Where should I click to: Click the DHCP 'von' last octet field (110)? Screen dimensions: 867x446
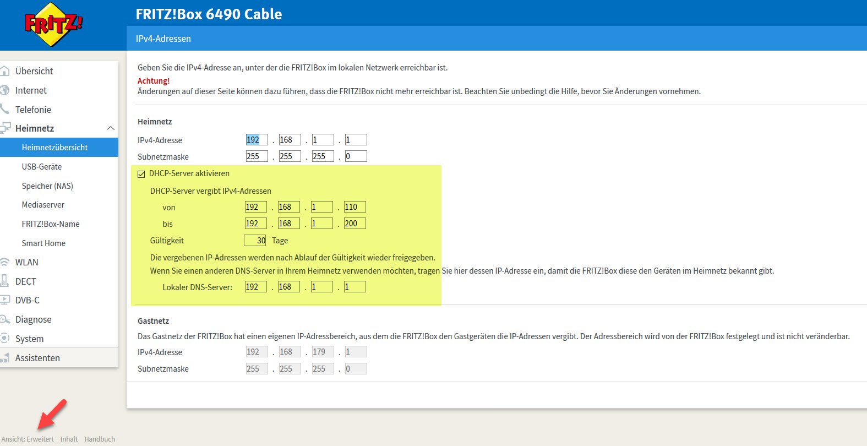pos(355,207)
